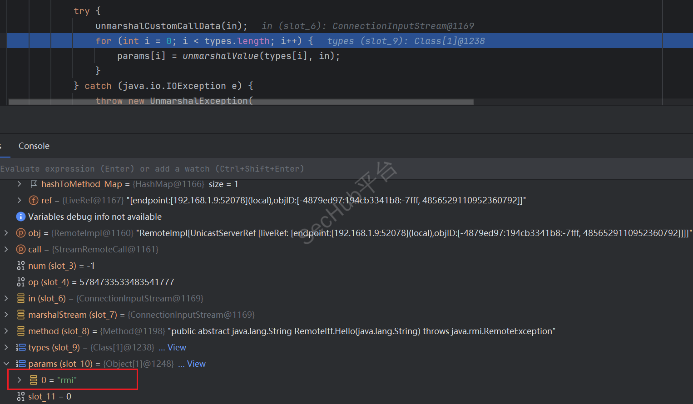
Task: Click the field icon next to ref
Action: tap(34, 200)
